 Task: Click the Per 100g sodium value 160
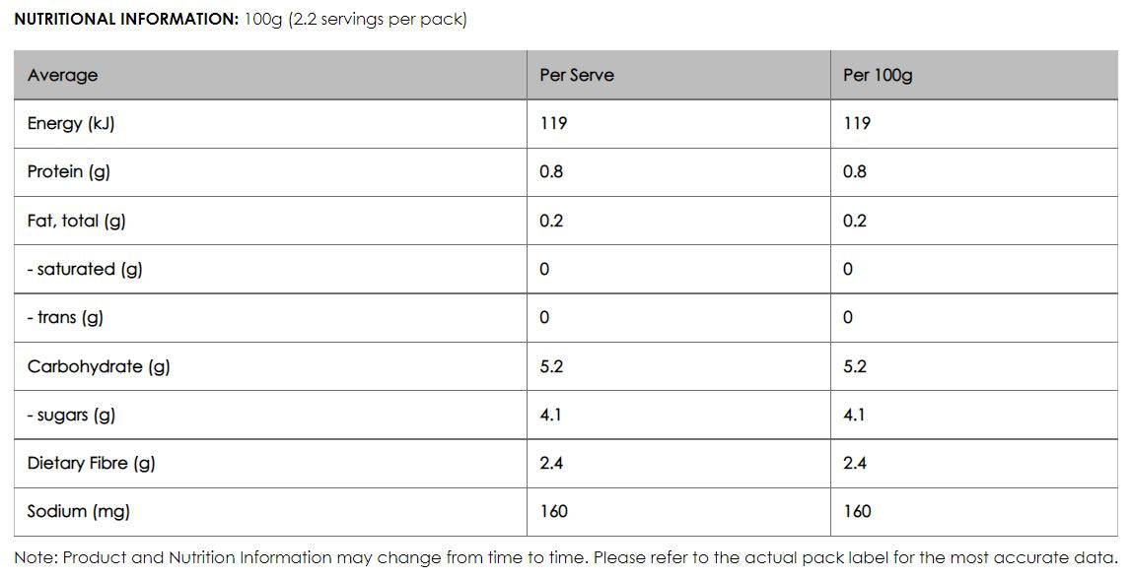pyautogui.click(x=858, y=511)
